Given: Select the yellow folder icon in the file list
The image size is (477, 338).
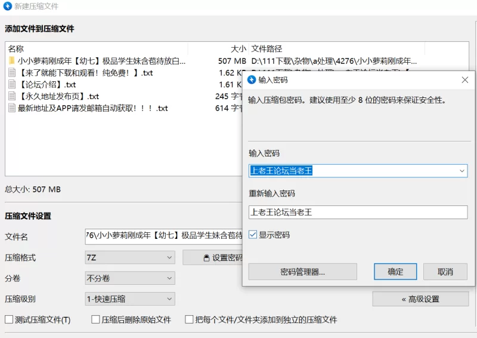Looking at the screenshot, I should click(11, 61).
